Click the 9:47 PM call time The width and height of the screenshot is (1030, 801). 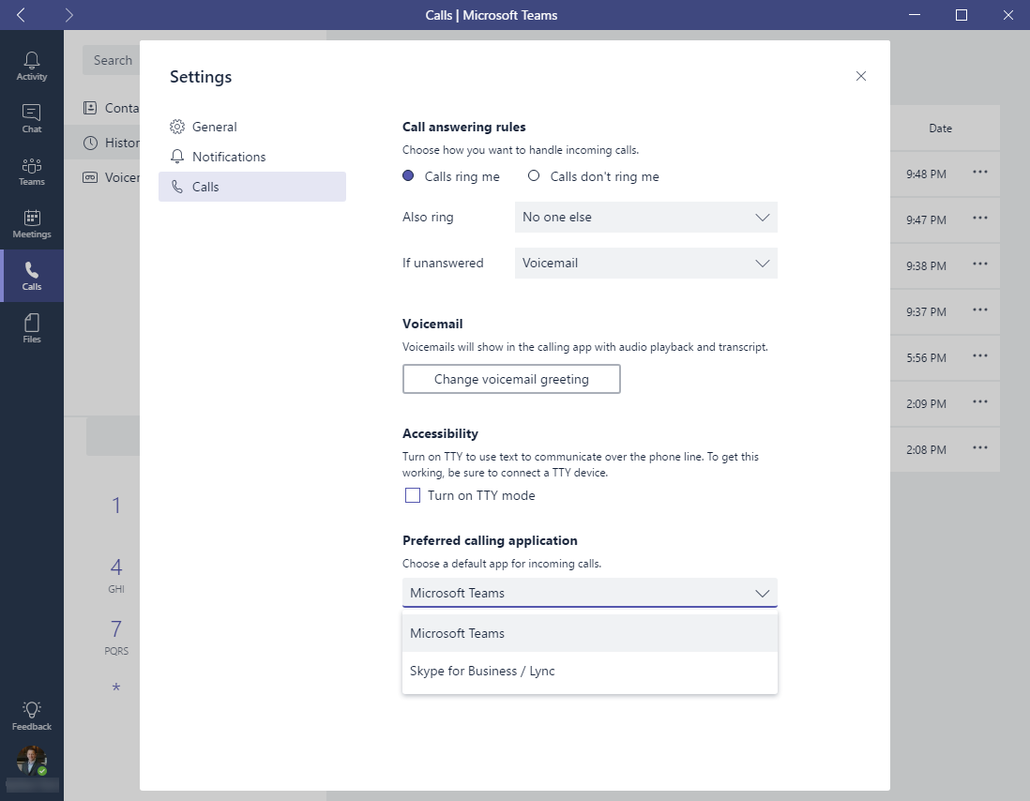tap(926, 219)
